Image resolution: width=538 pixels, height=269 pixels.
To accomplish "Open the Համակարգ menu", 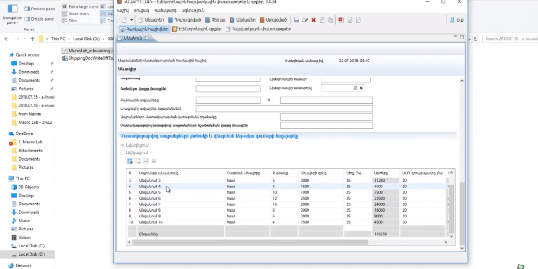I will 166,10.
